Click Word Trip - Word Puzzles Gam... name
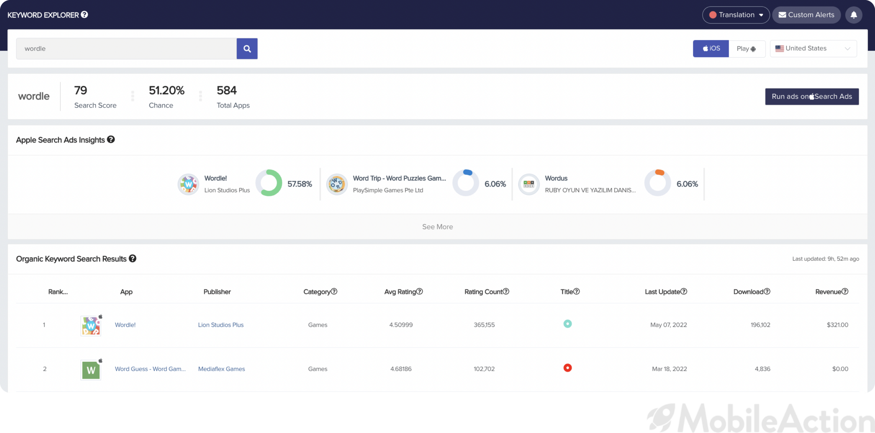This screenshot has width=875, height=433. point(400,178)
